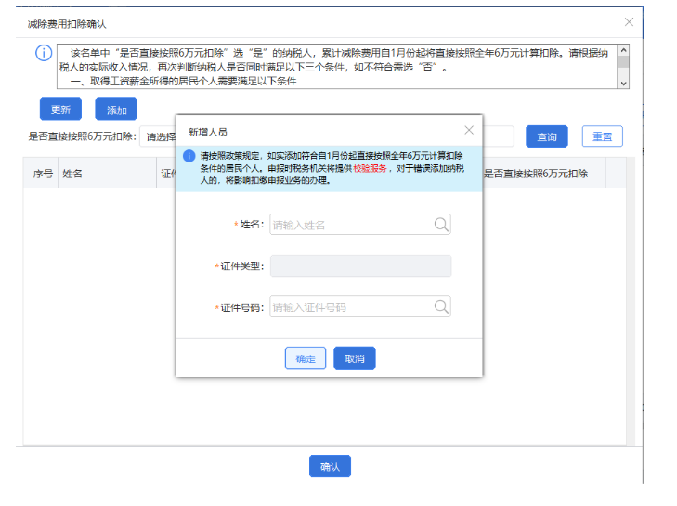677x506 pixels.
Task: Click the info icon beside the top notice
Action: pos(43,53)
